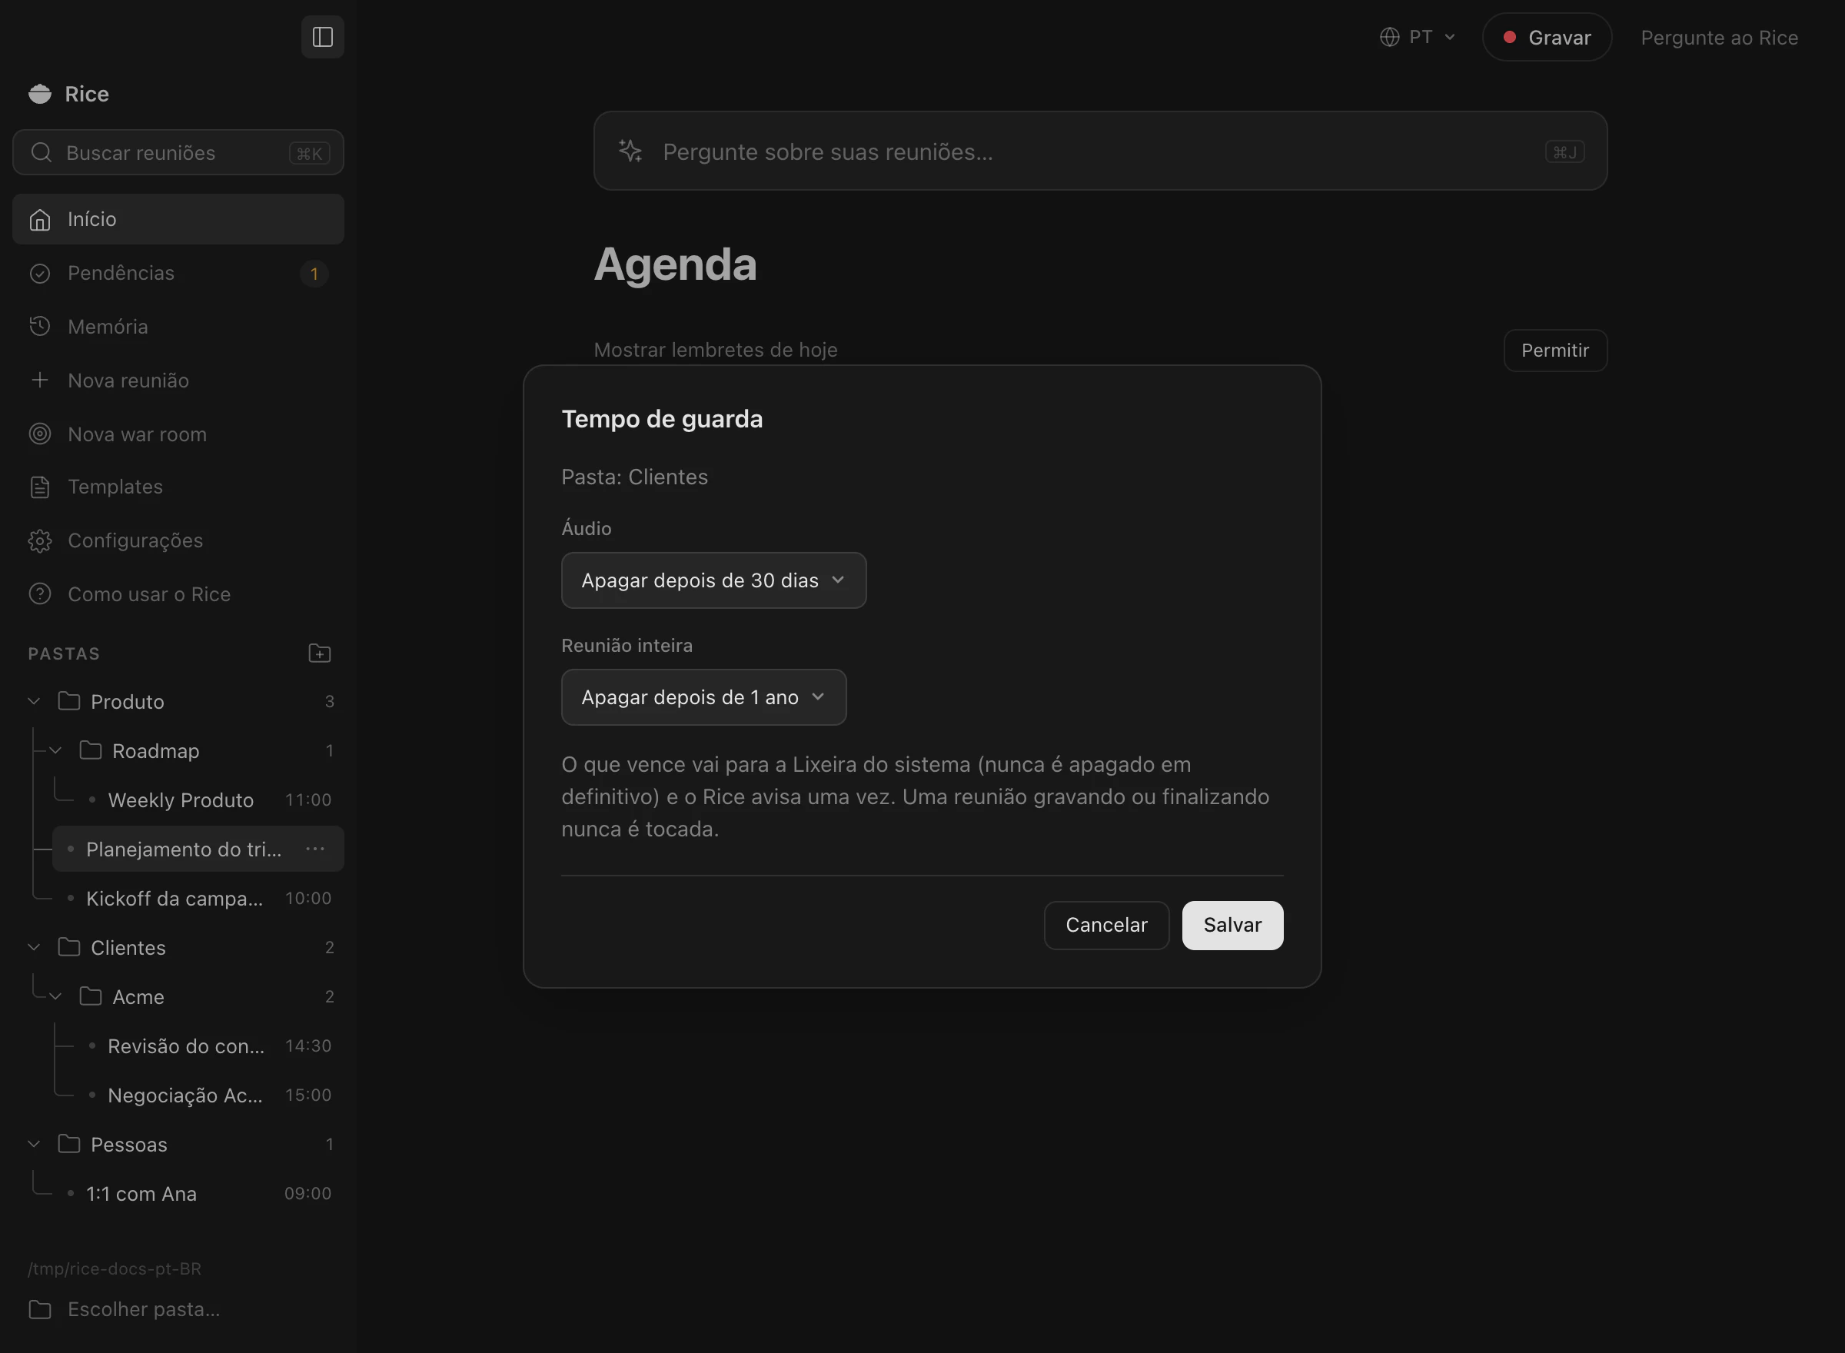The image size is (1845, 1353).
Task: Open the Áudio retention dropdown
Action: coord(713,580)
